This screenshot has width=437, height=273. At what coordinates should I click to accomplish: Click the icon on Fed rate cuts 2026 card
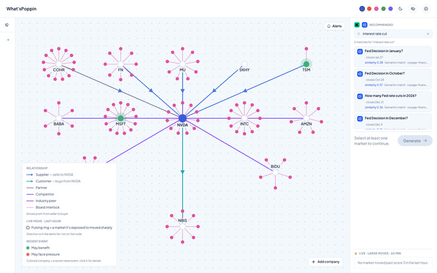360,96
